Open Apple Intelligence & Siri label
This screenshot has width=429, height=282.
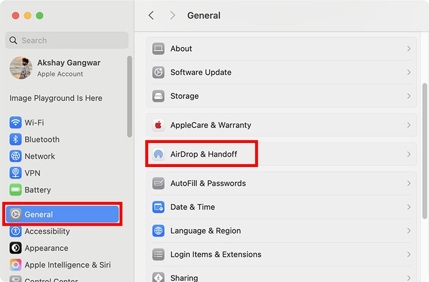click(x=68, y=265)
